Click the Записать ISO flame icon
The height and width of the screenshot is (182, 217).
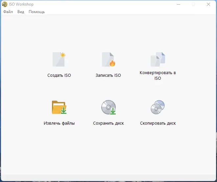click(x=108, y=59)
